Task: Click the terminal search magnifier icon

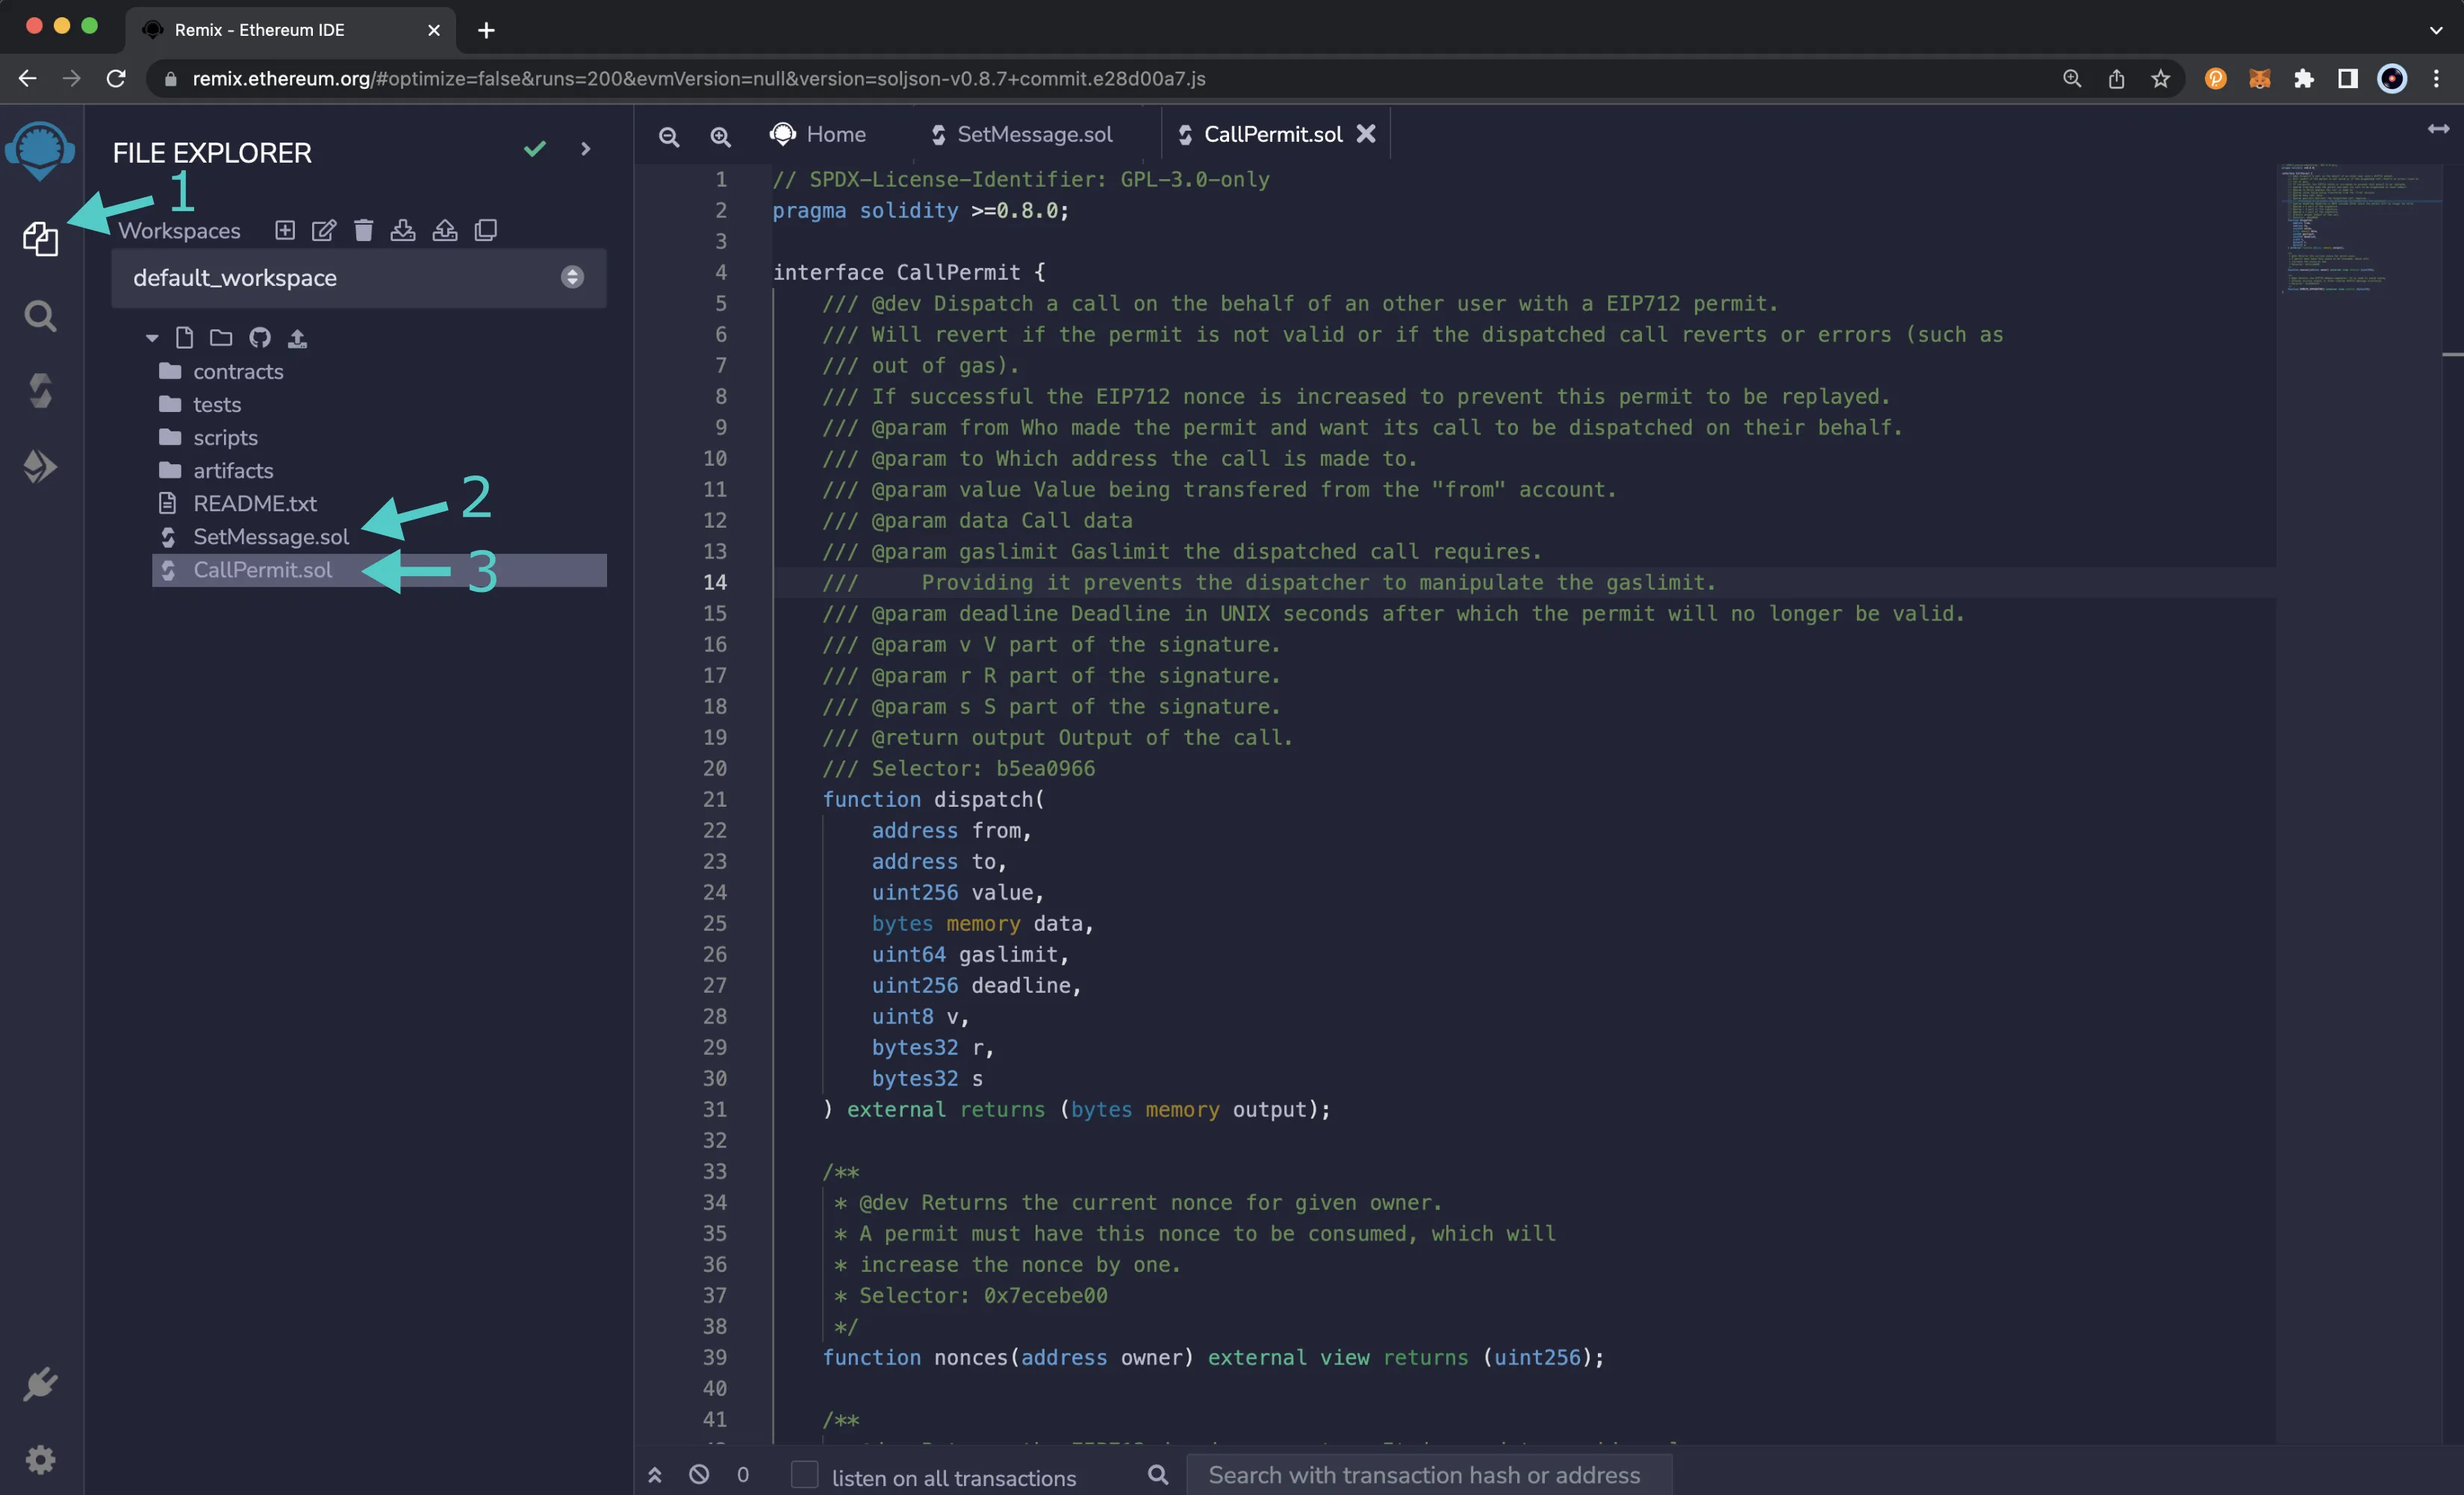Action: point(1158,1474)
